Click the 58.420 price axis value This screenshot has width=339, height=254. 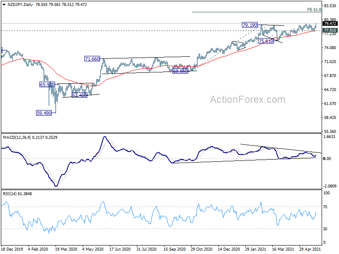(330, 118)
